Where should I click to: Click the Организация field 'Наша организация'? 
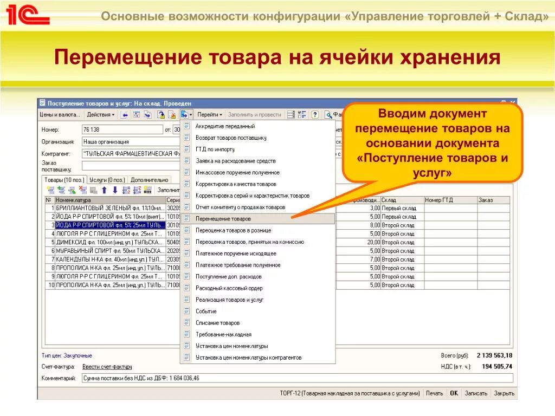pyautogui.click(x=131, y=142)
